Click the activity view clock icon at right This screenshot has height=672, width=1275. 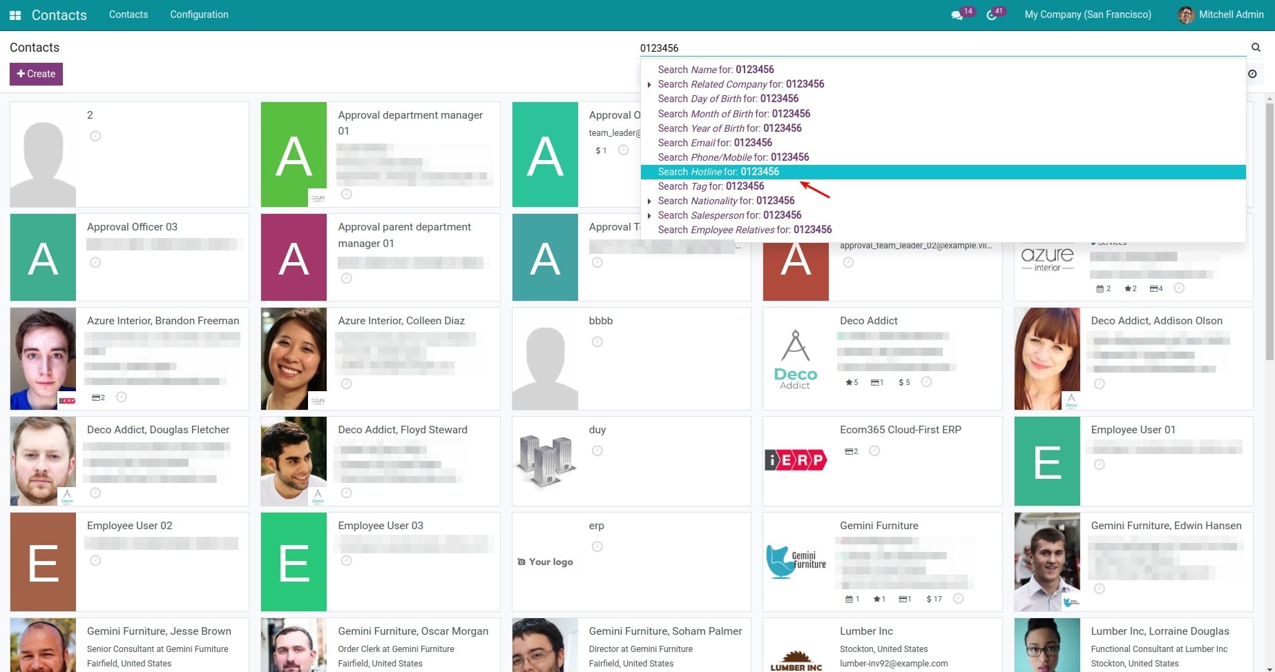click(x=1252, y=74)
